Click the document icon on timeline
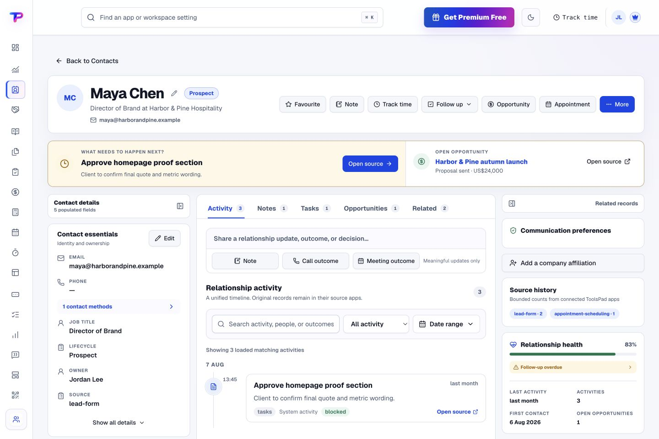659x439 pixels. (213, 387)
